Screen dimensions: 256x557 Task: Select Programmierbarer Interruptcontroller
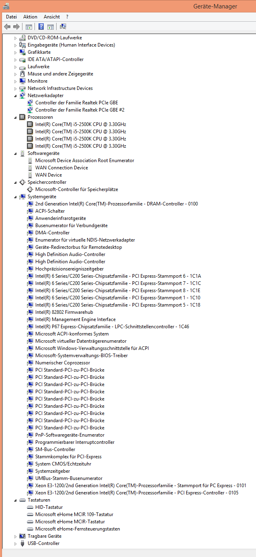point(75,442)
